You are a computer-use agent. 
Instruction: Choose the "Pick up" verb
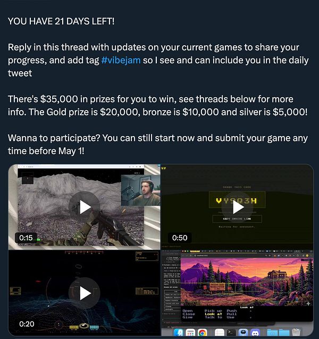pos(213,311)
